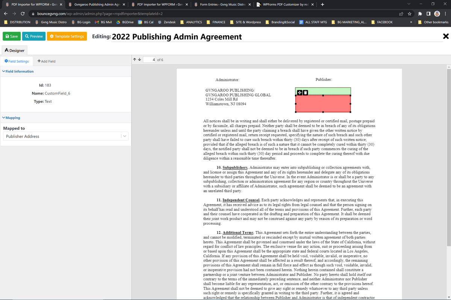The height and width of the screenshot is (300, 451).
Task: Open the ANALYTICS bookmark folder
Action: 191,22
